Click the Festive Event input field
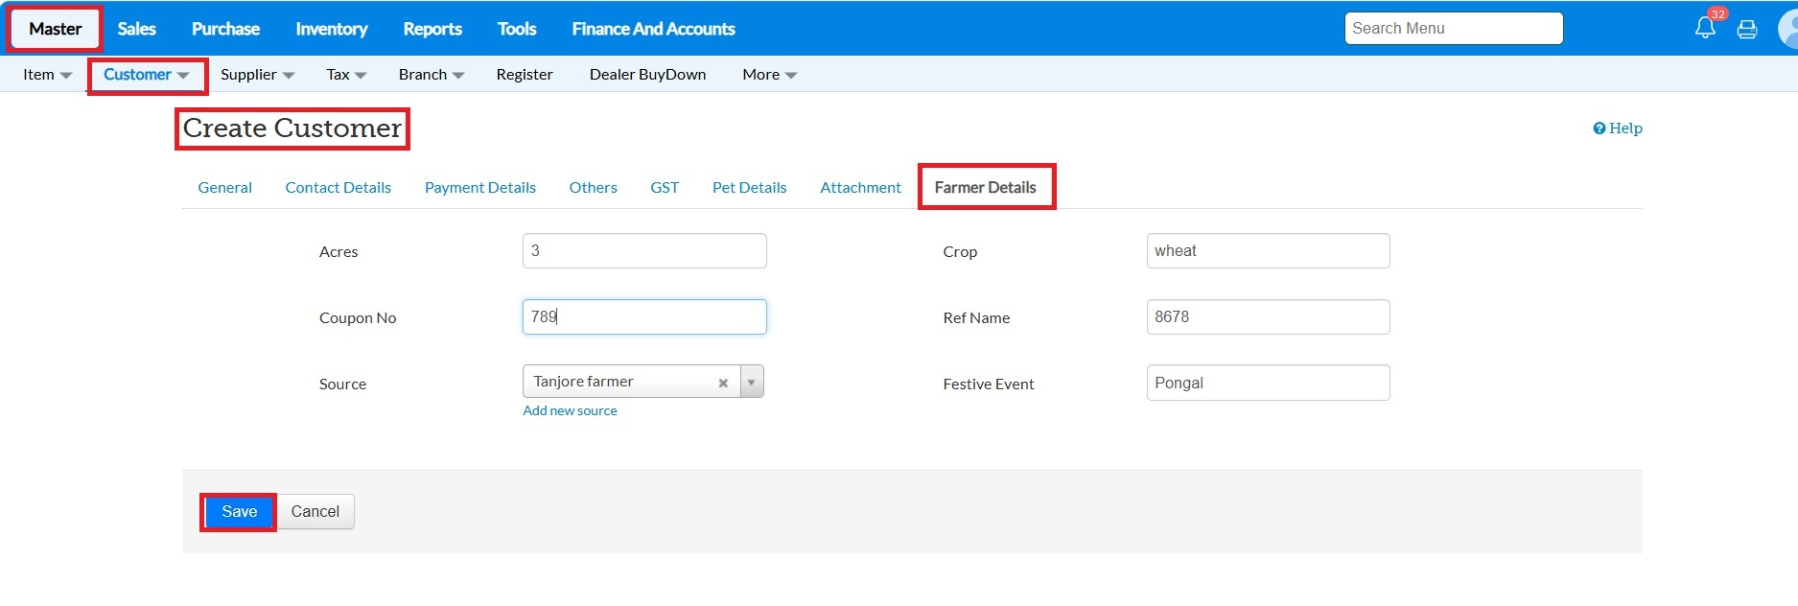The height and width of the screenshot is (606, 1798). pyautogui.click(x=1267, y=383)
